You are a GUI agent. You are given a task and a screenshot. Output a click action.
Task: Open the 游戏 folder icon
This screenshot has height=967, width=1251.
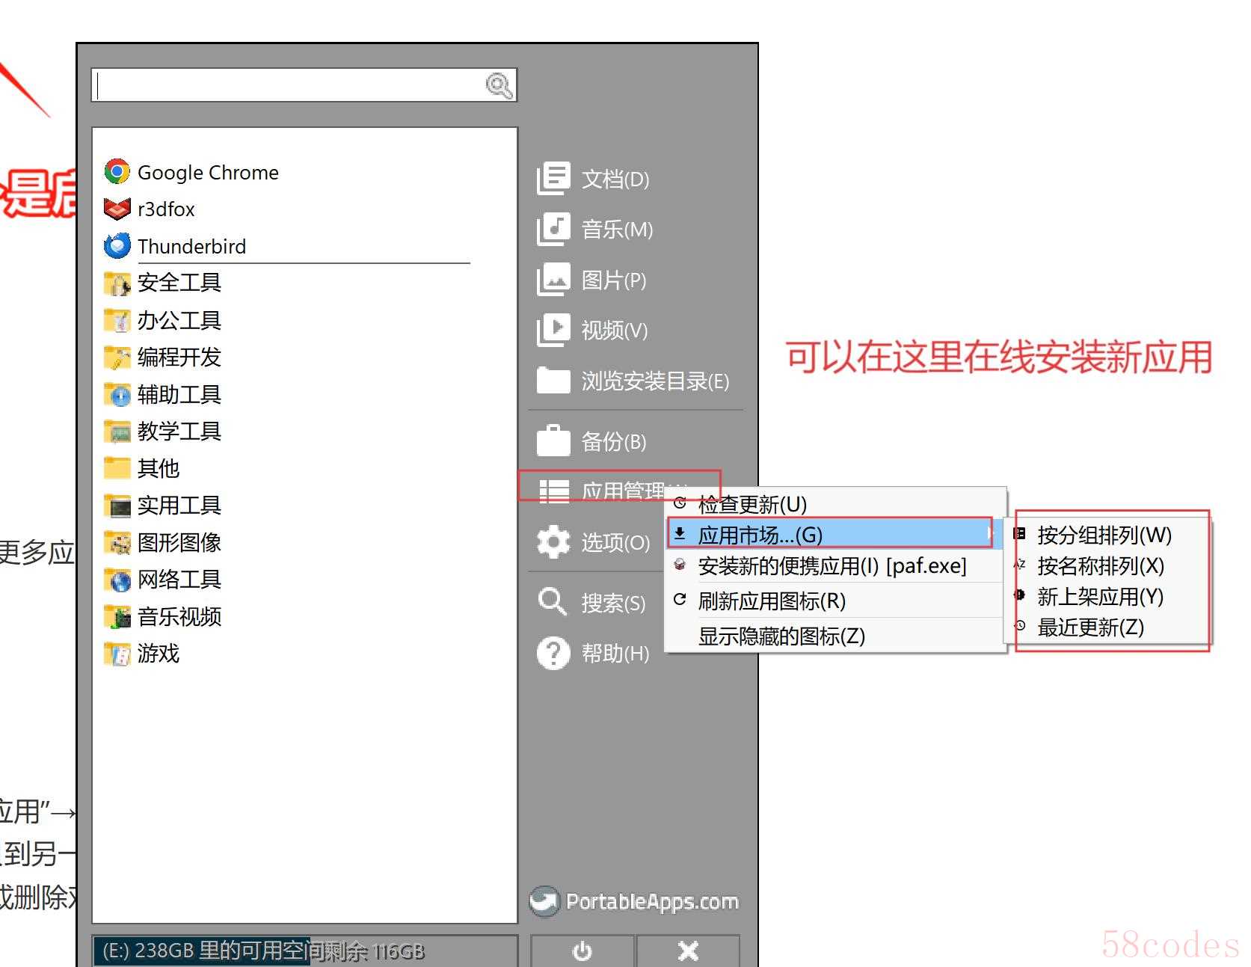pyautogui.click(x=117, y=653)
